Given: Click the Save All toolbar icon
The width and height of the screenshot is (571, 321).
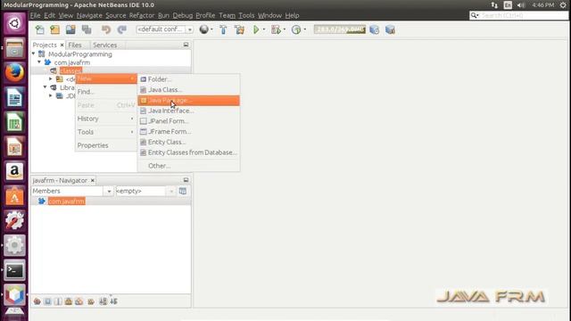Looking at the screenshot, I should click(87, 29).
